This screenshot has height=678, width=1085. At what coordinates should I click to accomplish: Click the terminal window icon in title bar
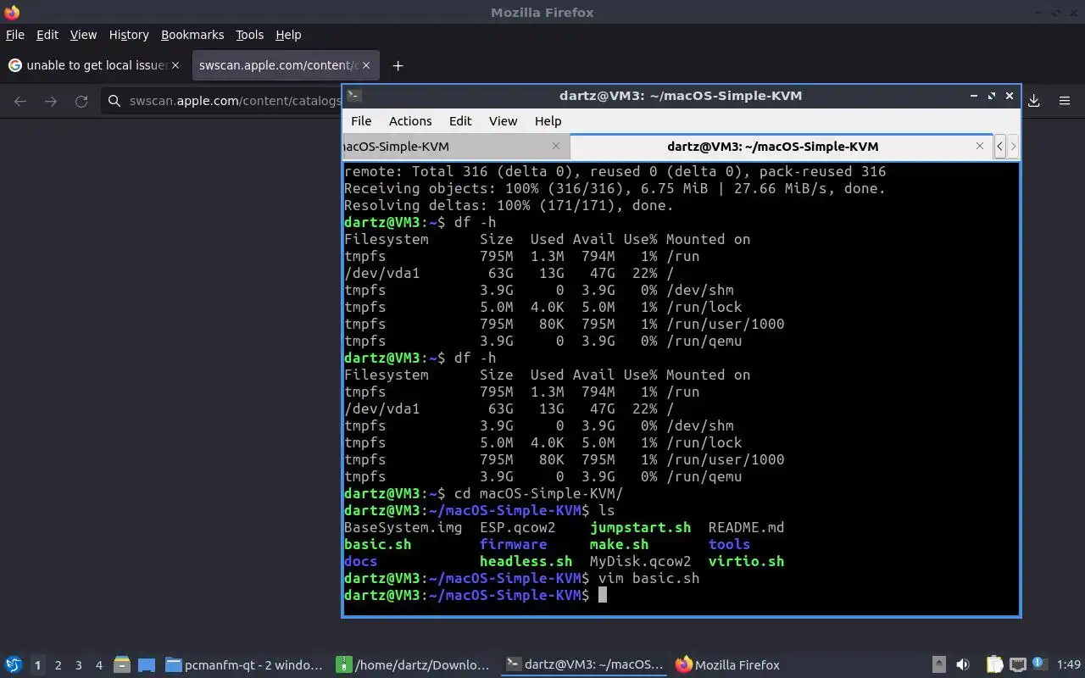point(354,96)
